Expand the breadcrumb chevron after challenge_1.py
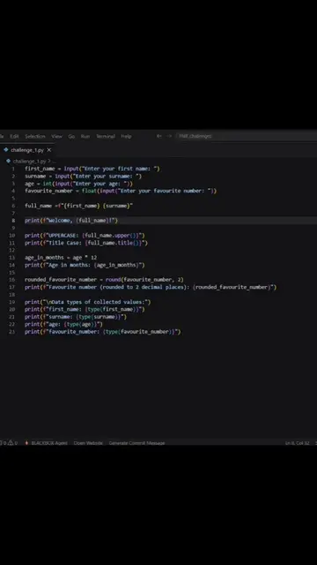This screenshot has height=565, width=317. click(x=49, y=161)
